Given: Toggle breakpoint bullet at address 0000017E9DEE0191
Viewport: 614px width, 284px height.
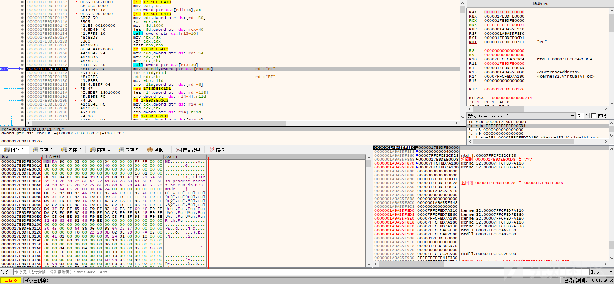Looking at the screenshot, I should pyautogui.click(x=23, y=96).
